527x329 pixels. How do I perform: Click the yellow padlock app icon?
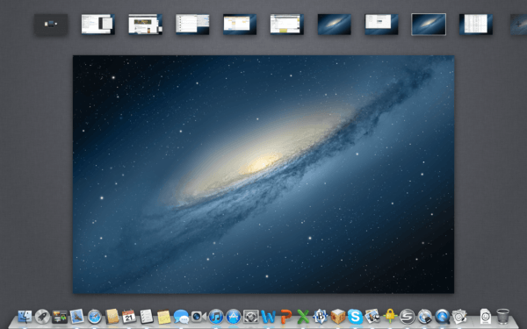point(390,317)
